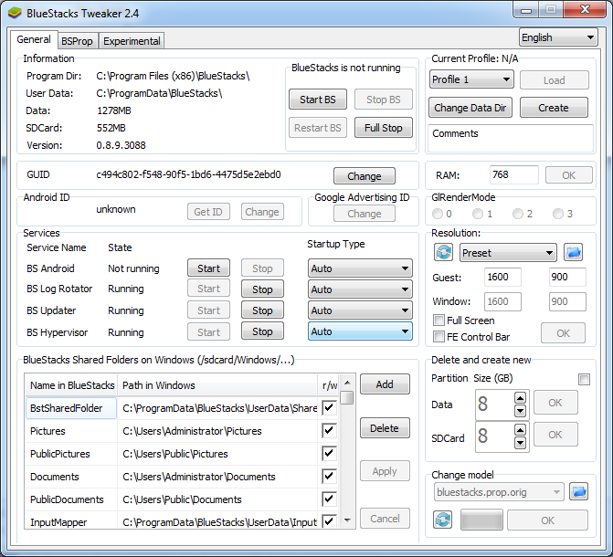The height and width of the screenshot is (557, 613).
Task: Increase the Data partition size
Action: coord(520,398)
